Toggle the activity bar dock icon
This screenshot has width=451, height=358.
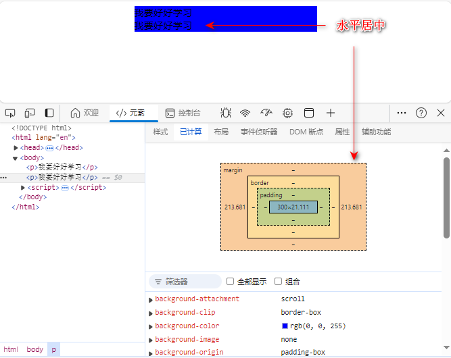(x=49, y=113)
